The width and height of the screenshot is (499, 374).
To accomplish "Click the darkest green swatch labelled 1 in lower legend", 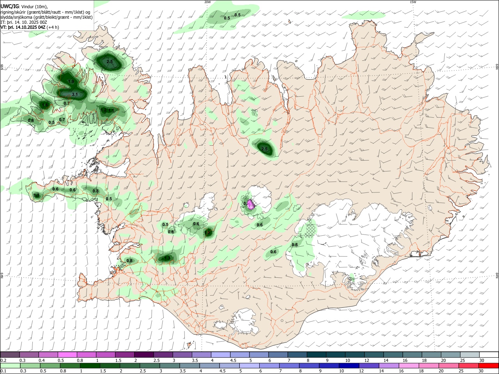I will (x=89, y=365).
